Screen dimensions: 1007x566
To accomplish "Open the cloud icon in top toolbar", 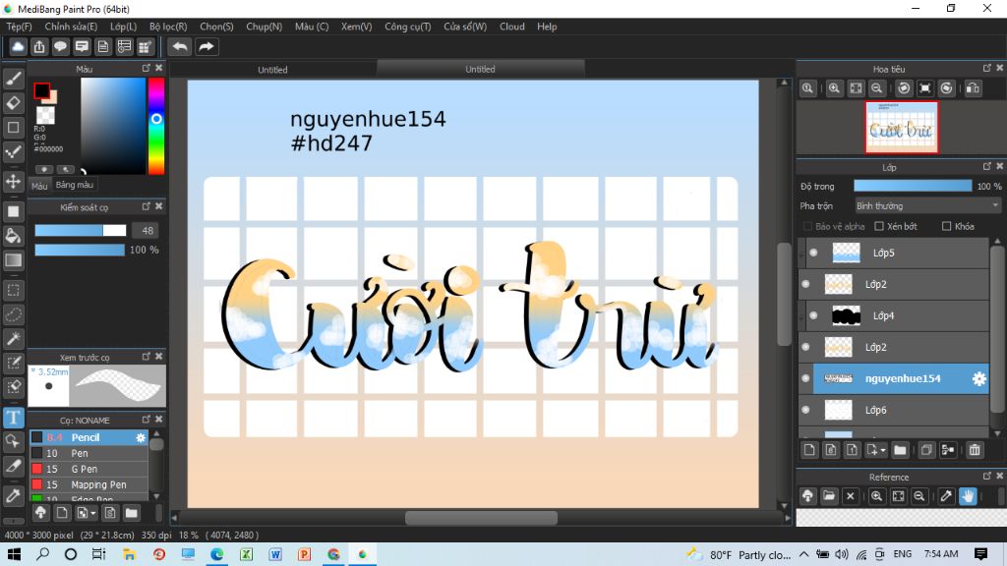I will pyautogui.click(x=18, y=47).
